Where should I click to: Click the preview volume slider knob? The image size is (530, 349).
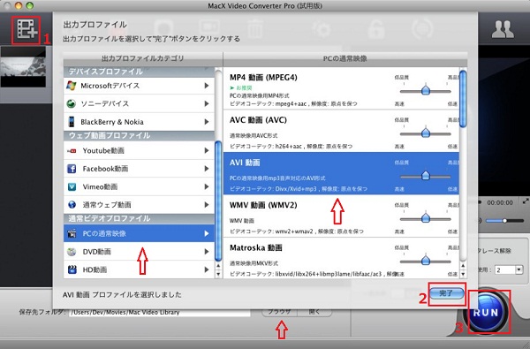pyautogui.click(x=504, y=221)
